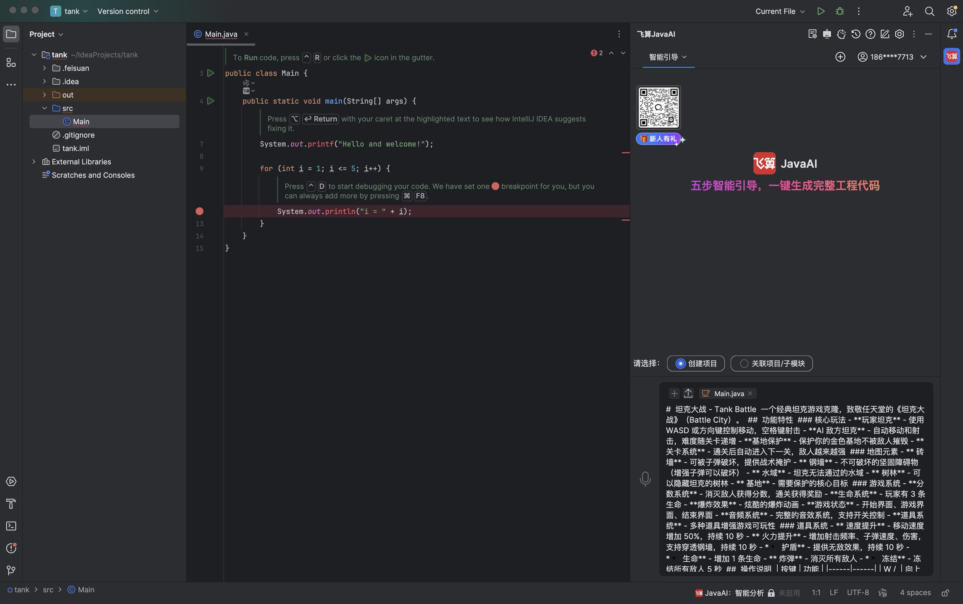Viewport: 963px width, 604px height.
Task: Open the Structure tool window icon
Action: [11, 63]
